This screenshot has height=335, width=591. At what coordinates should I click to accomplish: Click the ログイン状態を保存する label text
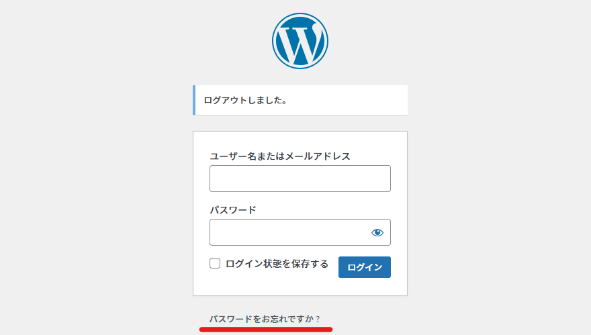277,264
